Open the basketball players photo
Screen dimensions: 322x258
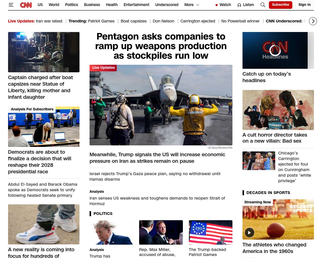(259, 161)
